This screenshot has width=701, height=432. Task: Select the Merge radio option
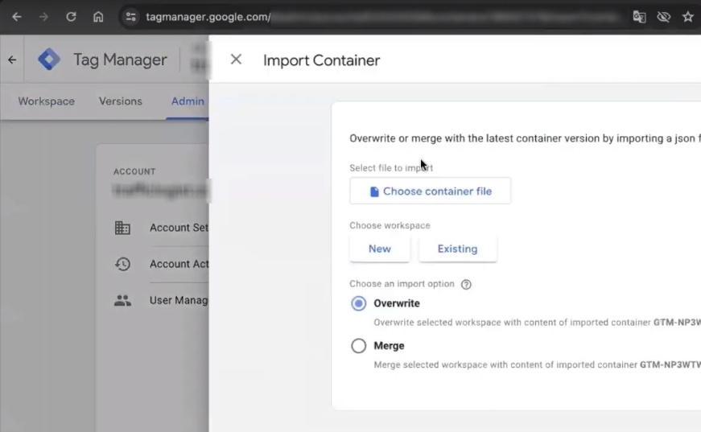click(359, 346)
